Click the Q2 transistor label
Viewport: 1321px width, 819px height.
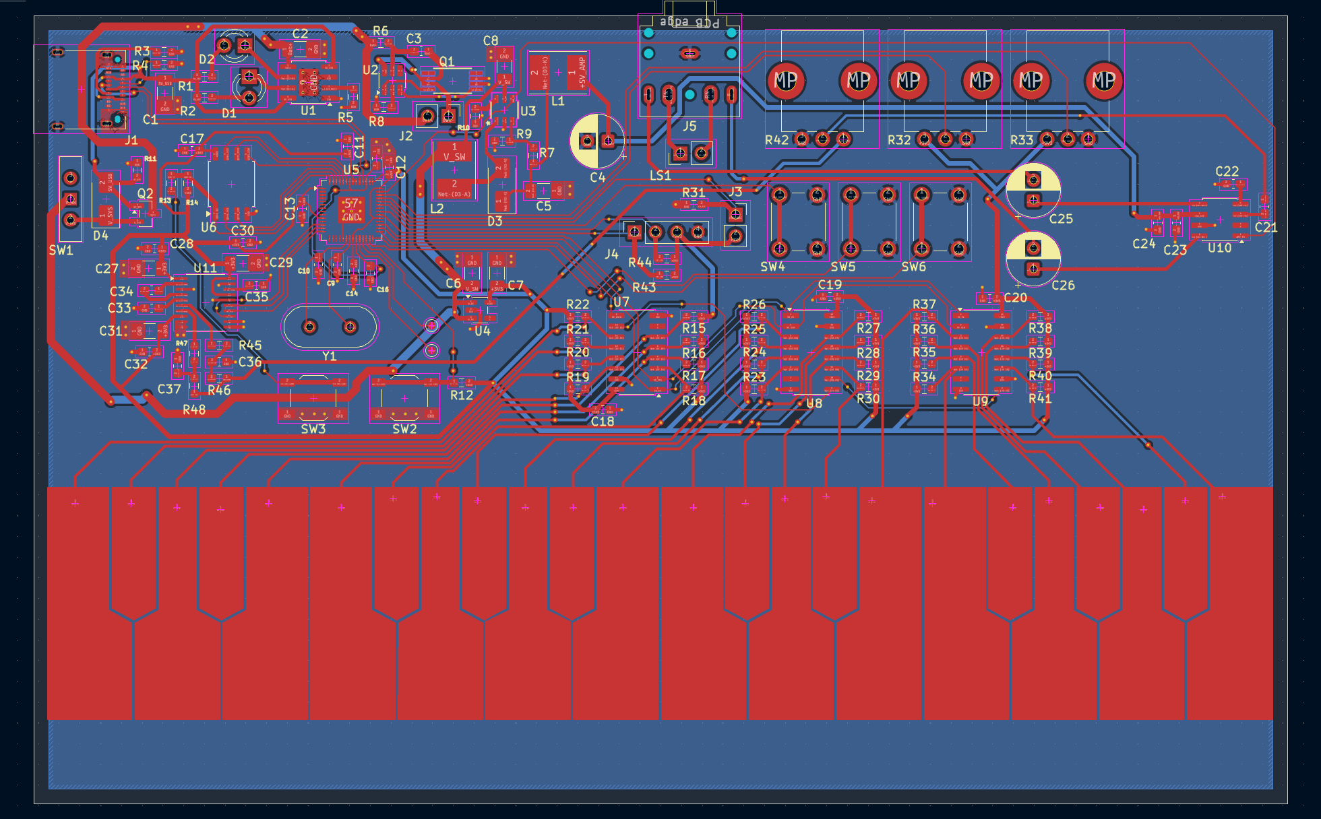tap(145, 194)
